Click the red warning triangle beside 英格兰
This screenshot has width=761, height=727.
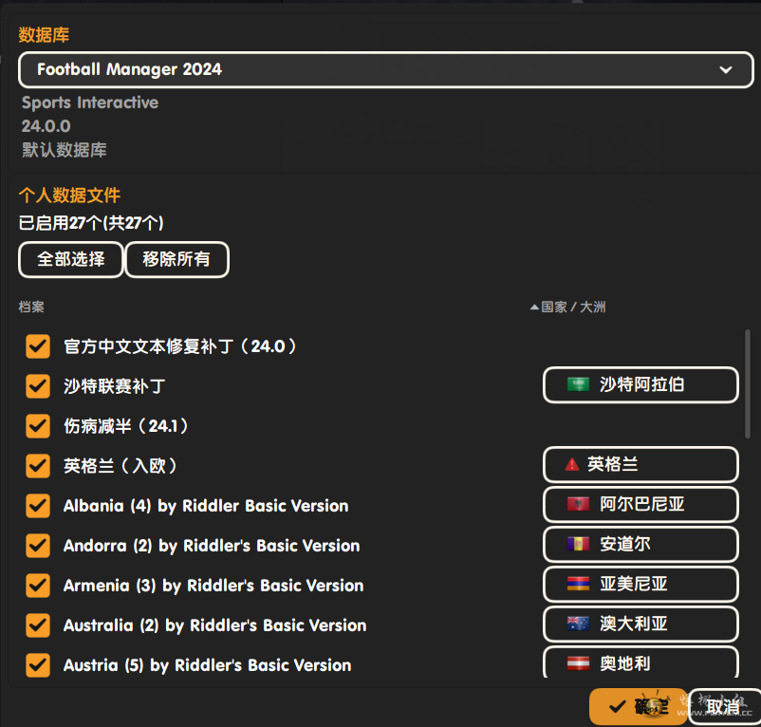tap(572, 464)
